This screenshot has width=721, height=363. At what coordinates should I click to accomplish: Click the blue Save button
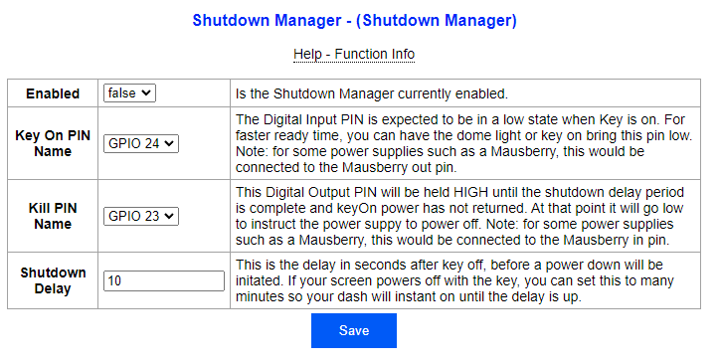click(x=354, y=330)
